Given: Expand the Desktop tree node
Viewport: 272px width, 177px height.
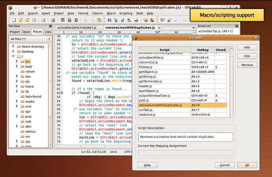Looking at the screenshot, I should [13, 51].
